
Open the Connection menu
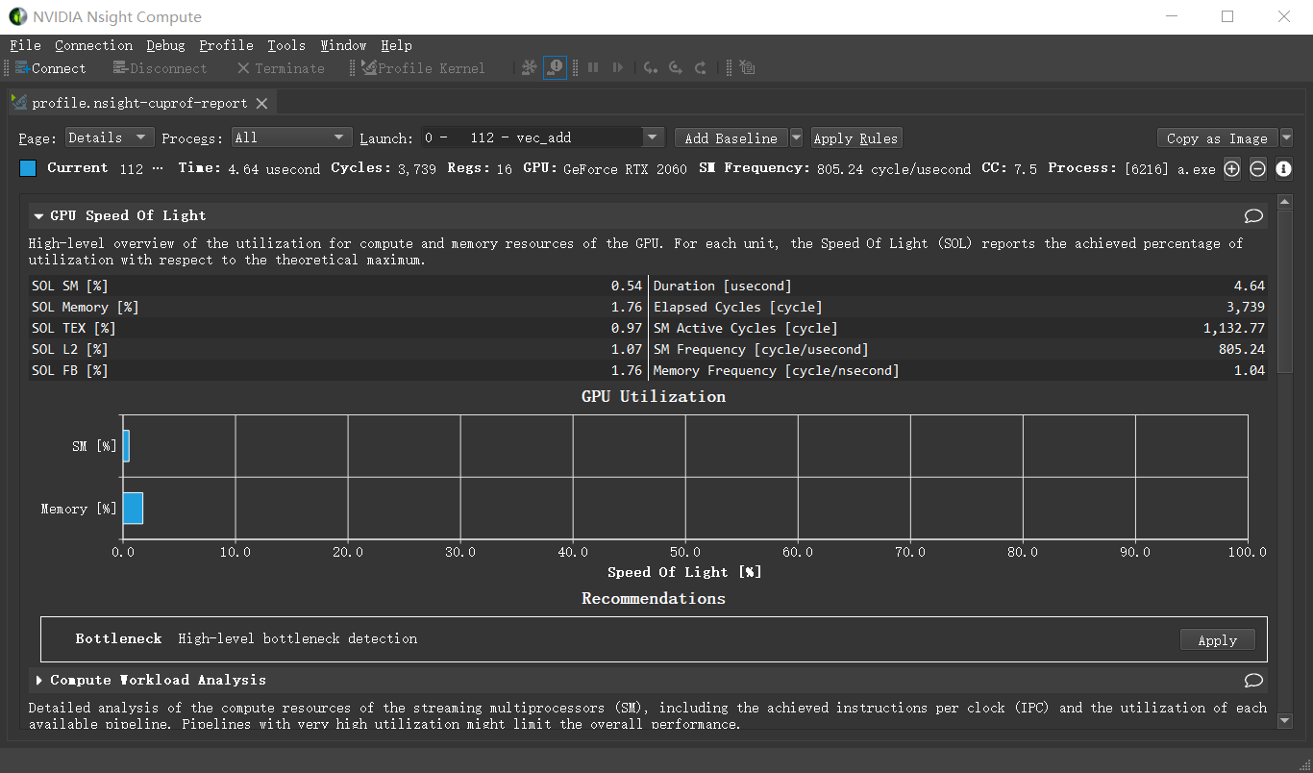[93, 45]
